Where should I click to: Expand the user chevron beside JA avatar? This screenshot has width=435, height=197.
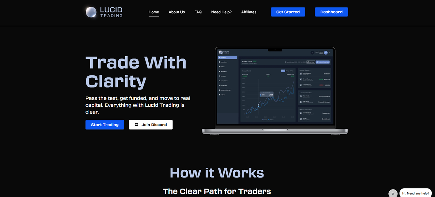(x=329, y=53)
